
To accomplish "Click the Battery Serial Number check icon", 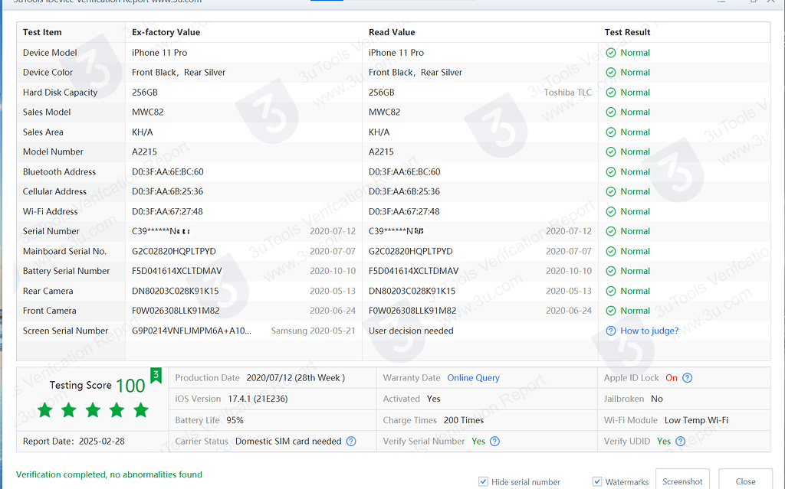I will (611, 271).
